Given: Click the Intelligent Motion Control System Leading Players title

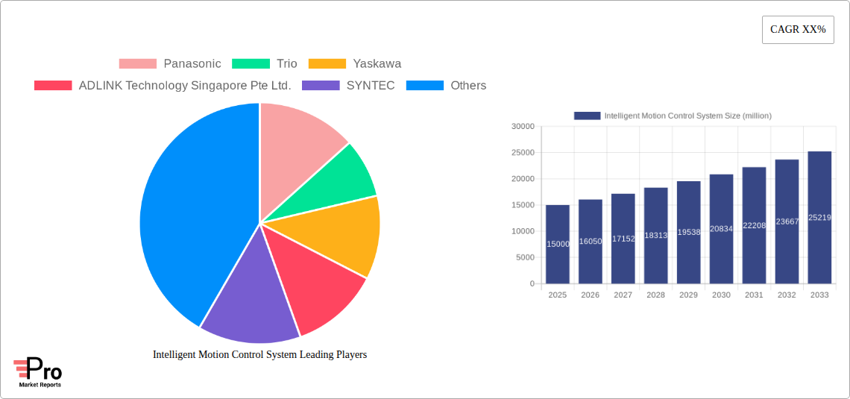Looking at the screenshot, I should coord(259,355).
